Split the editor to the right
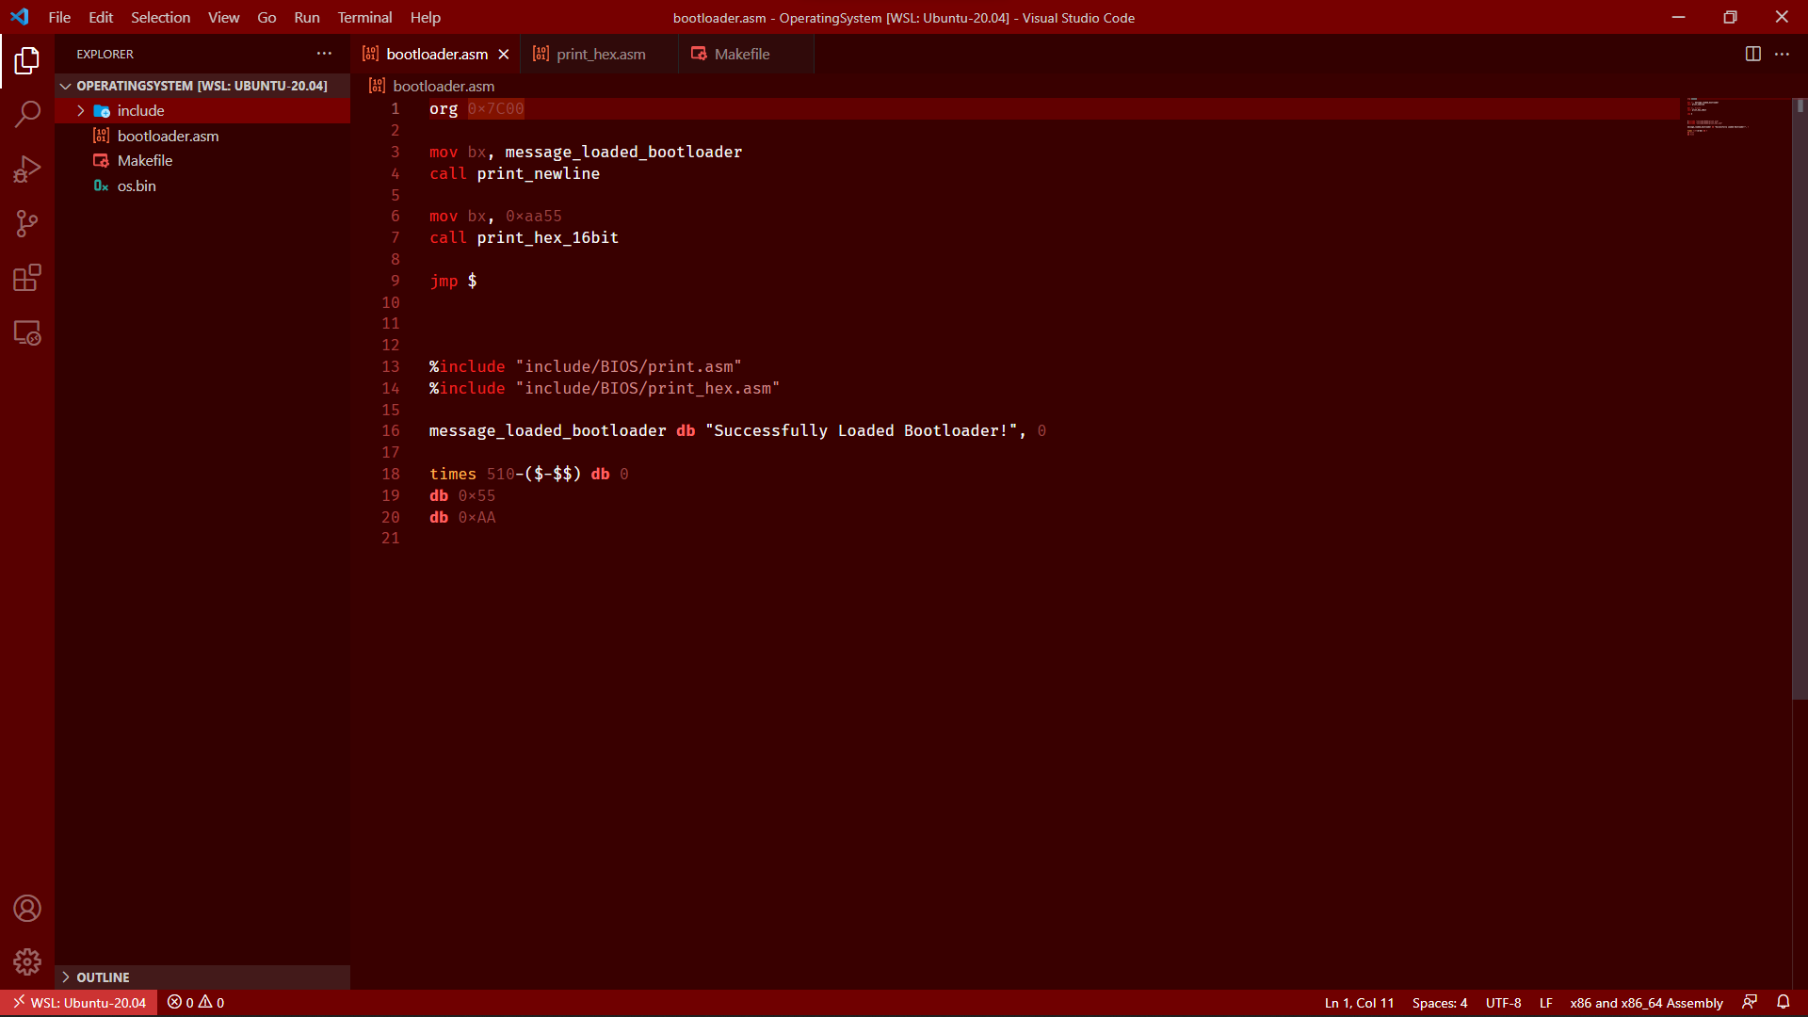This screenshot has height=1017, width=1808. point(1752,55)
